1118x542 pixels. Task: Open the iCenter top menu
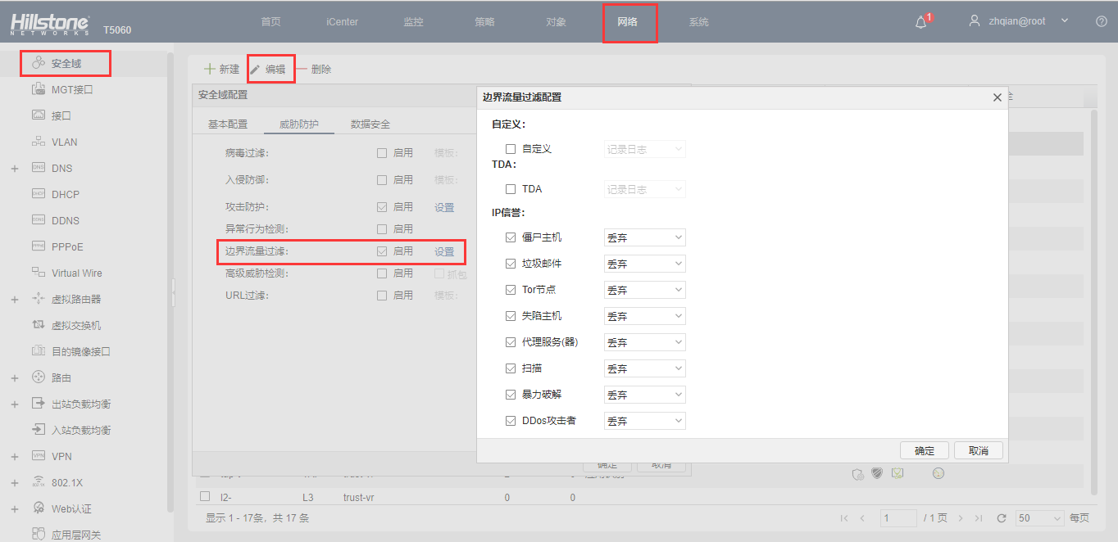click(342, 22)
